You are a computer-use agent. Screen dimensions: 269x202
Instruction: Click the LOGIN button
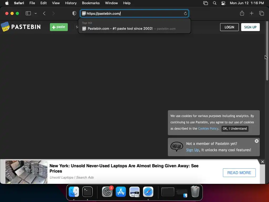click(229, 27)
